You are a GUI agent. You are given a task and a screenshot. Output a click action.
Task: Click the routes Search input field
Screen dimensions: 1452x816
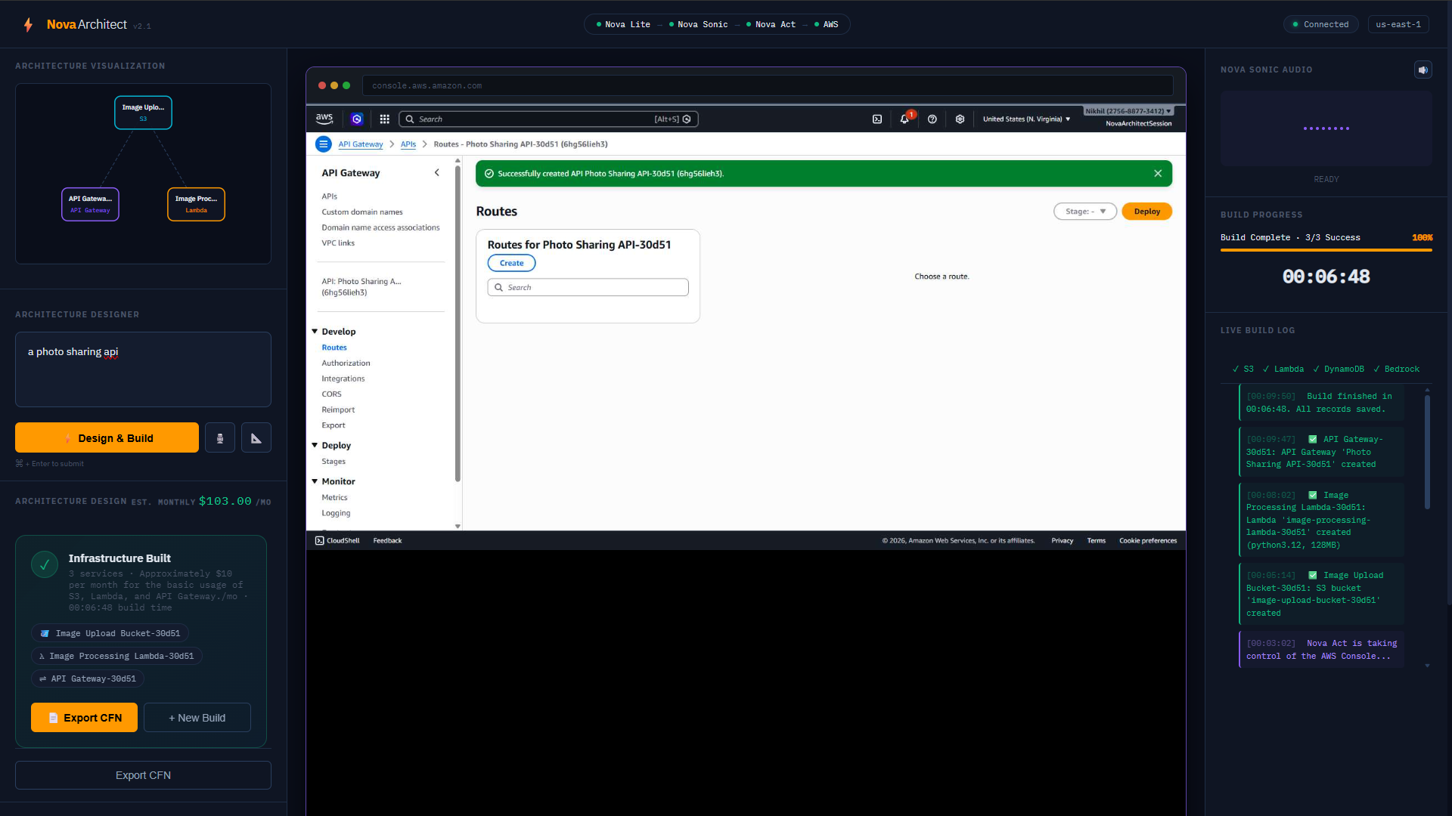[588, 288]
